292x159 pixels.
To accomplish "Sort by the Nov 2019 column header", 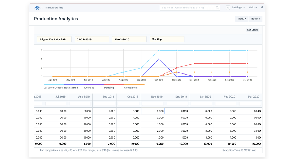I will coord(153,96).
